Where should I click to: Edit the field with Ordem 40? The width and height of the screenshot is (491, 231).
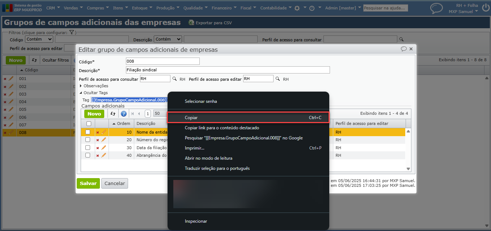tap(104, 155)
